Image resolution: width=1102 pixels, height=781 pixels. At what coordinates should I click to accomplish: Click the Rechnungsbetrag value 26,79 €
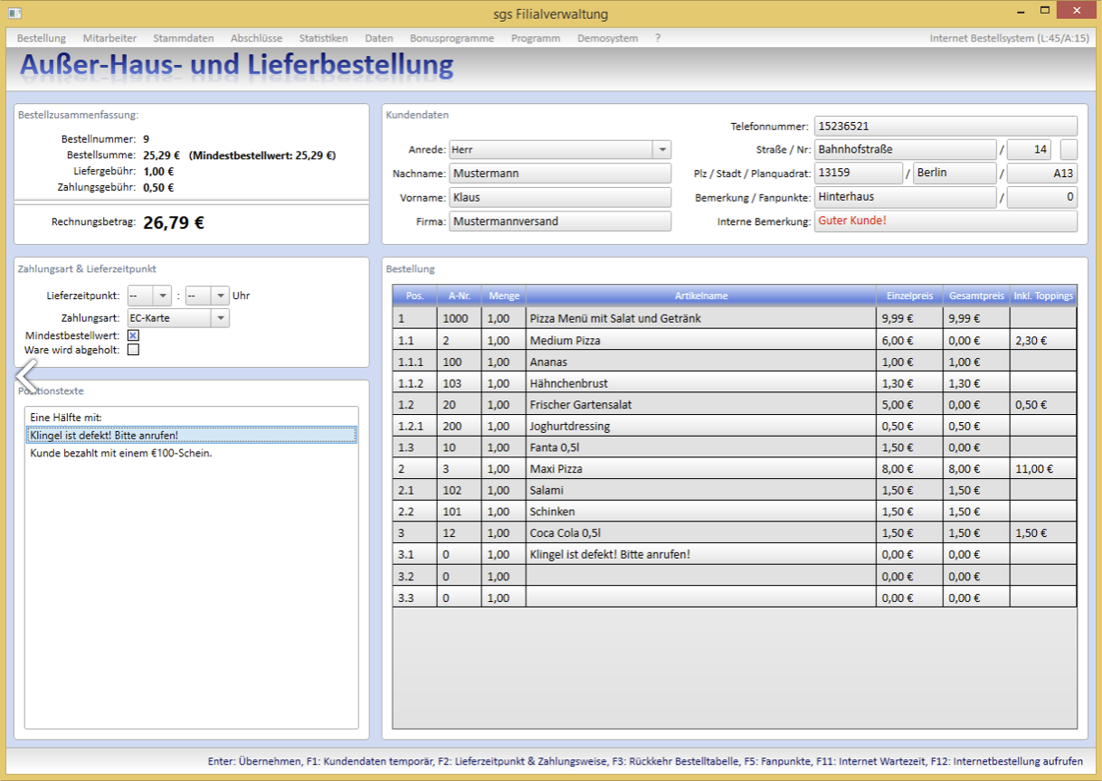tap(174, 223)
